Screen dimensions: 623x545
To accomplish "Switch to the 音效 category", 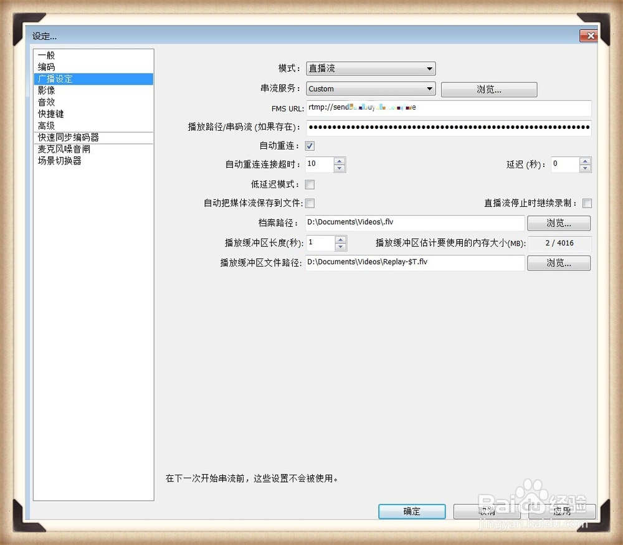I will 93,102.
